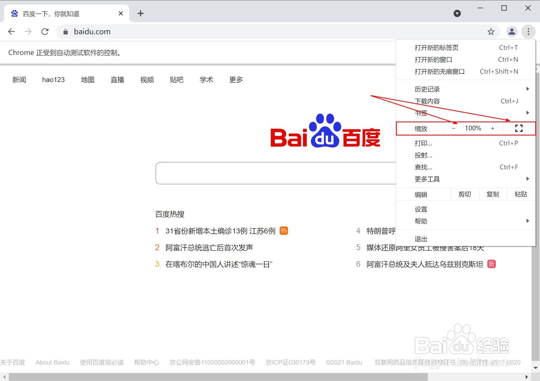Select 打开新的无痕窗口 menu entry

(466, 71)
